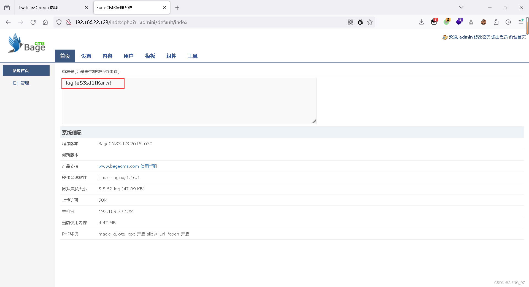Open the Firefox application menu

point(521,22)
